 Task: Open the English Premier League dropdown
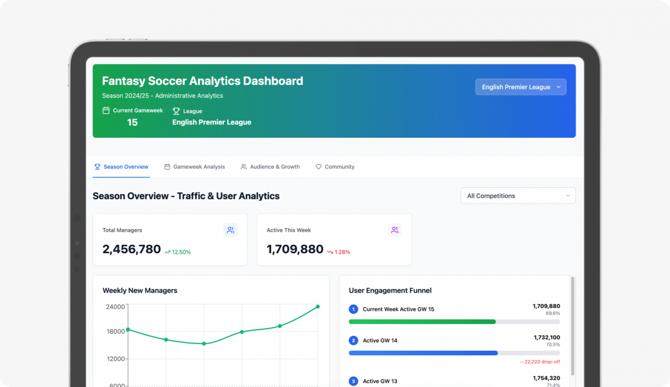click(520, 87)
